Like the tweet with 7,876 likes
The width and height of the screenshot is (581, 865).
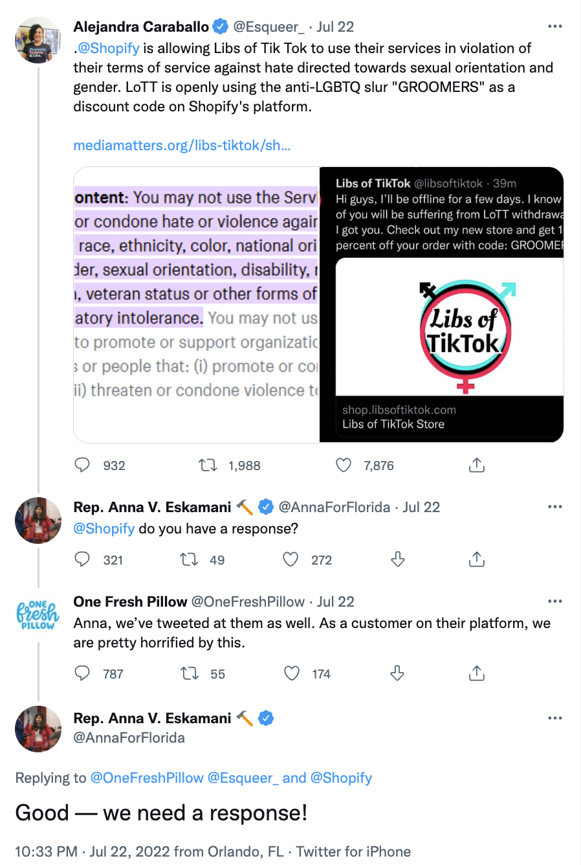344,465
